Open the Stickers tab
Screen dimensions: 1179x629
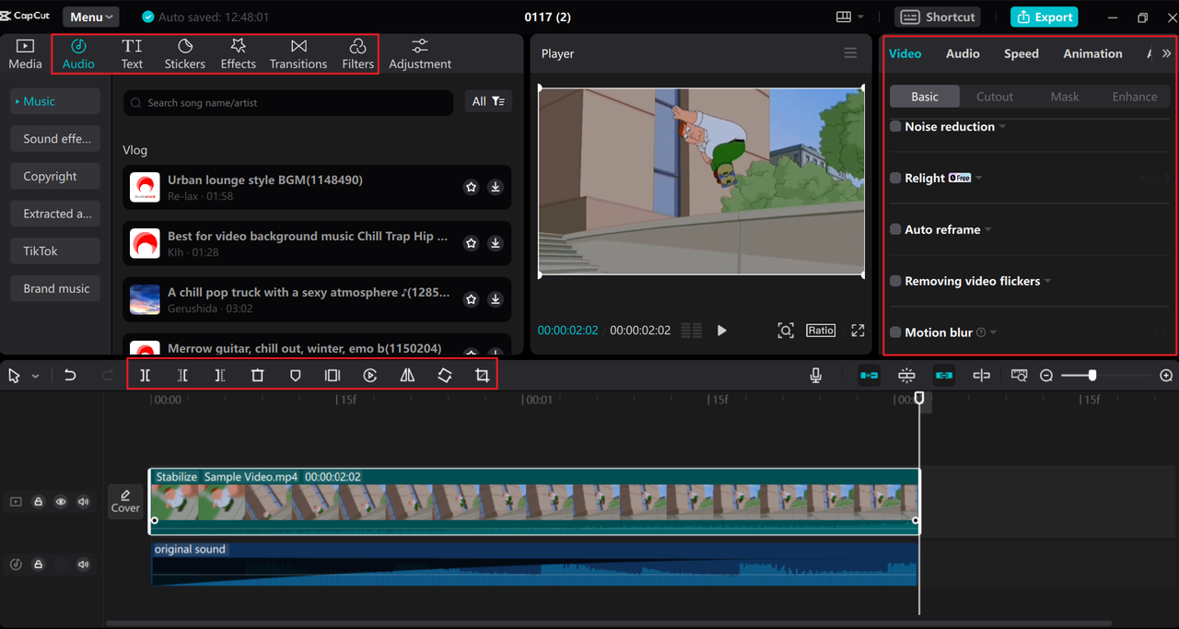pos(185,54)
